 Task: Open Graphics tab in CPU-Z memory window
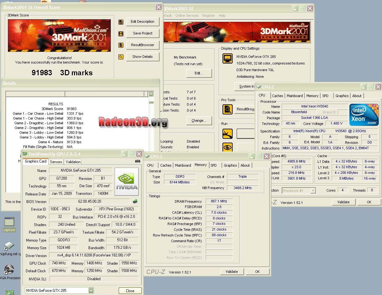click(x=230, y=165)
